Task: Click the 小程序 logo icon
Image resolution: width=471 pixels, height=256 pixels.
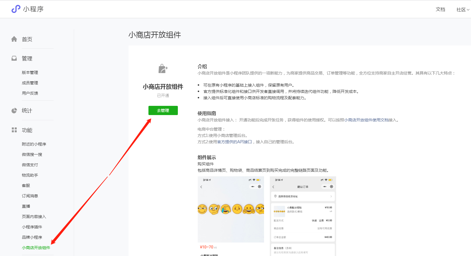Action: pos(16,9)
